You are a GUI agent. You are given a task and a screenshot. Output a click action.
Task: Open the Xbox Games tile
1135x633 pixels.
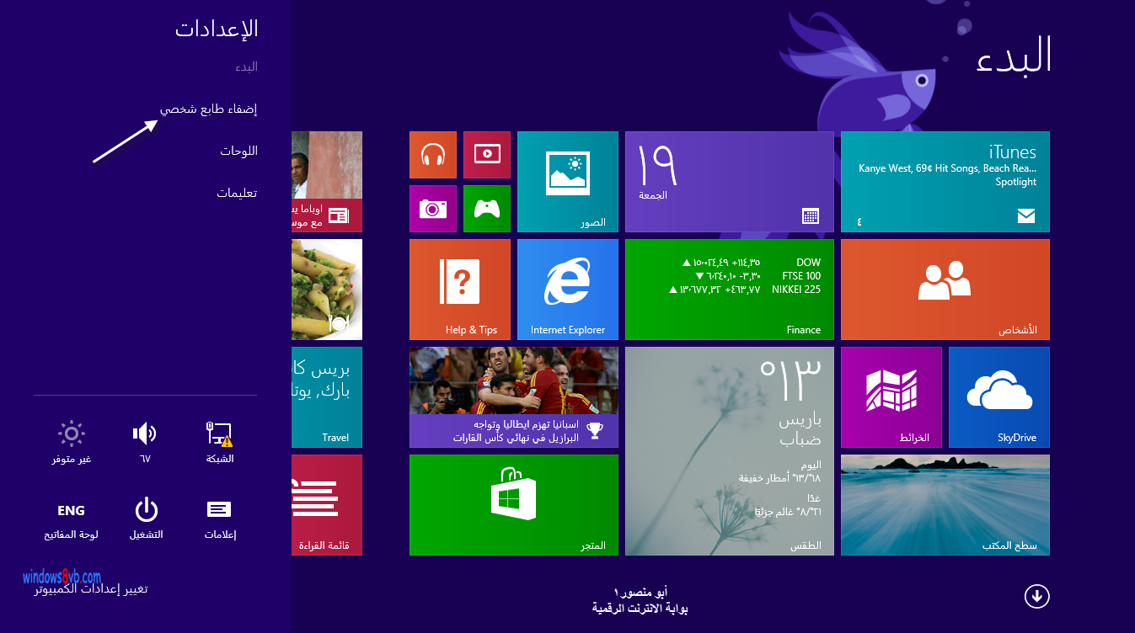click(486, 208)
